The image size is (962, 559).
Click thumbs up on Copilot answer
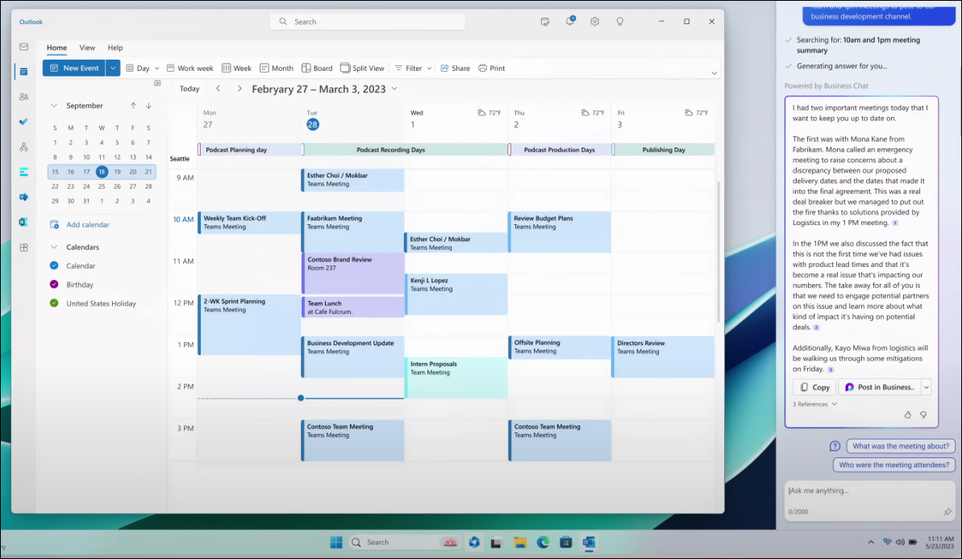(x=907, y=415)
